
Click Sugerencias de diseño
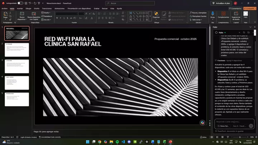click(x=236, y=16)
